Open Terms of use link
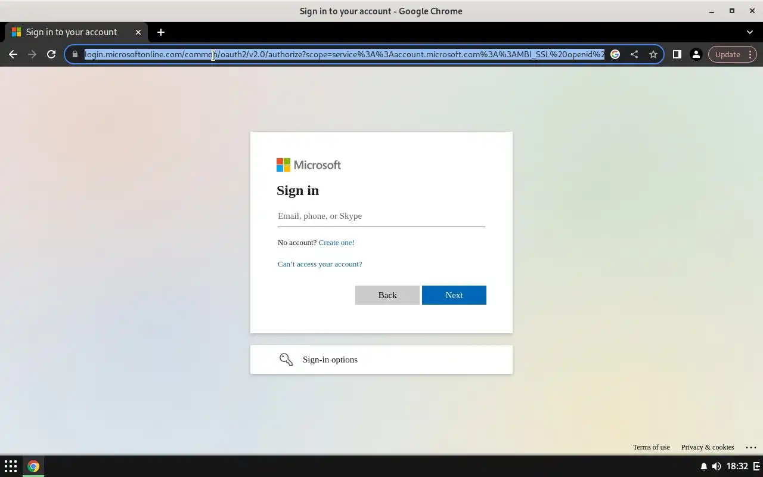The height and width of the screenshot is (477, 763). pyautogui.click(x=651, y=447)
